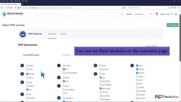Tick the sqlsrv extension checkbox
181x102 pixels.
tap(137, 76)
